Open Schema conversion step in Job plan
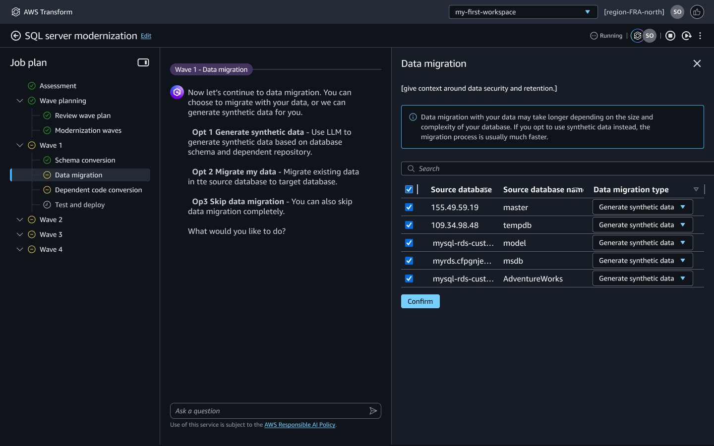 point(85,160)
